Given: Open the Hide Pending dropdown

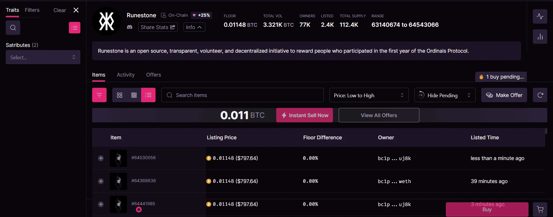Looking at the screenshot, I should (x=445, y=95).
